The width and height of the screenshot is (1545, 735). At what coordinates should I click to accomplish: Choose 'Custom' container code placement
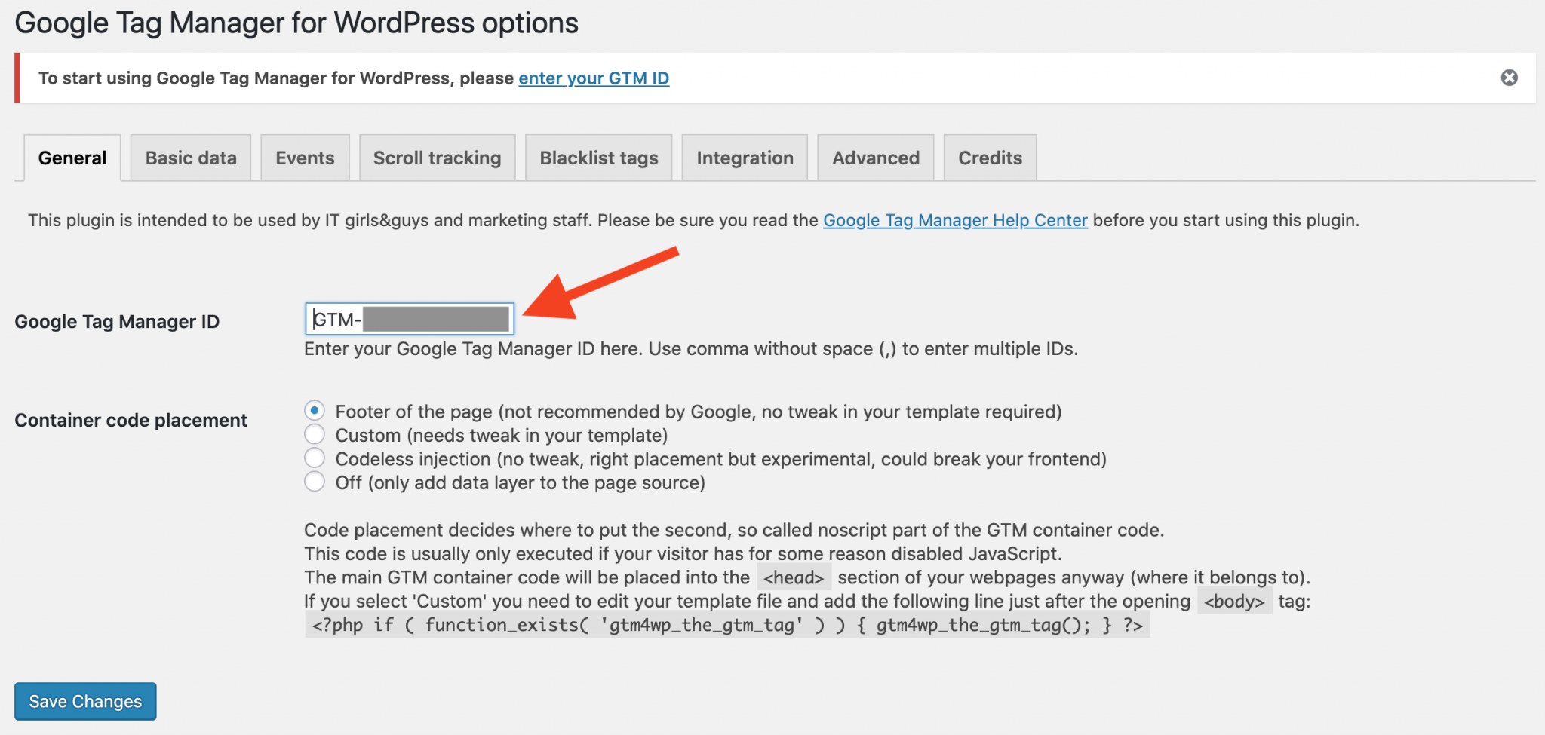coord(315,434)
